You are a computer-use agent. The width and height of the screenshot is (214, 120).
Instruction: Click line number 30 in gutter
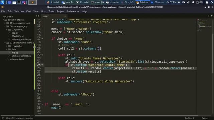click(39, 81)
